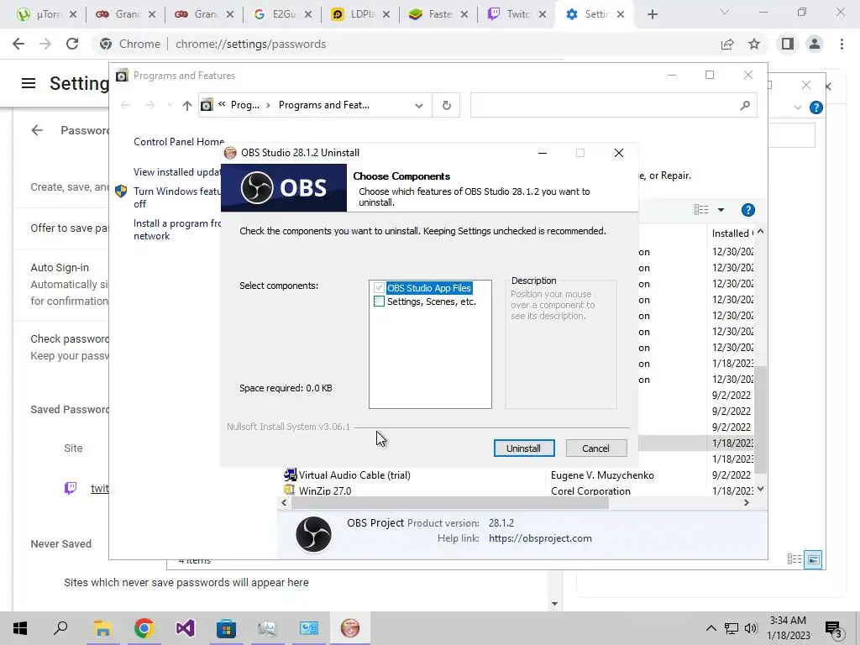Reload the Chrome page
The height and width of the screenshot is (645, 860).
pyautogui.click(x=72, y=44)
